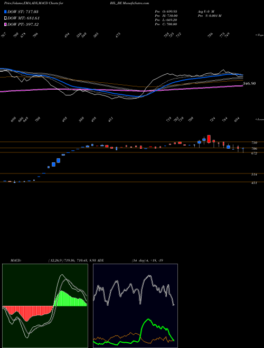This screenshot has width=264, height=348.
Task: Click the 346.90 EMA chart price label
Action: click(x=249, y=83)
